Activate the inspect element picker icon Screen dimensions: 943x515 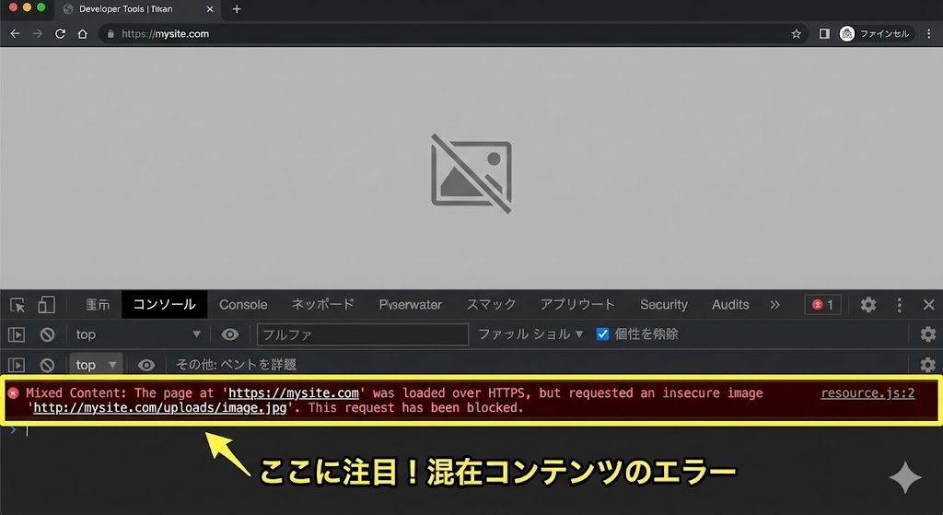point(17,305)
